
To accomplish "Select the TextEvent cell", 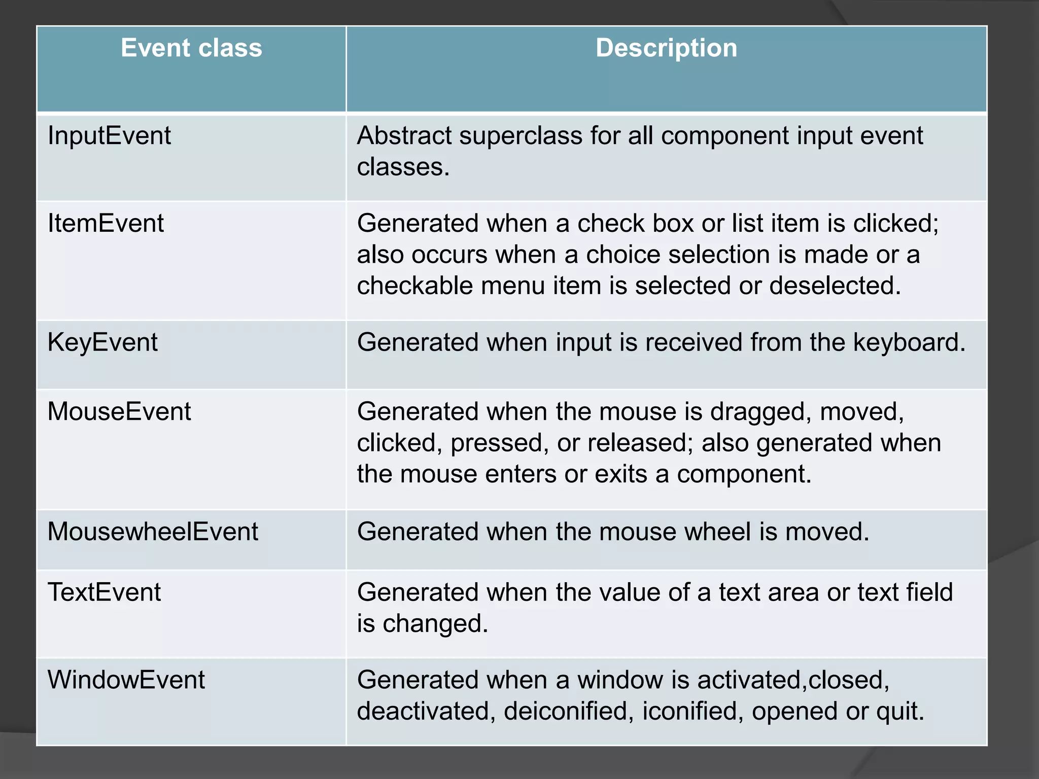I will pos(104,592).
